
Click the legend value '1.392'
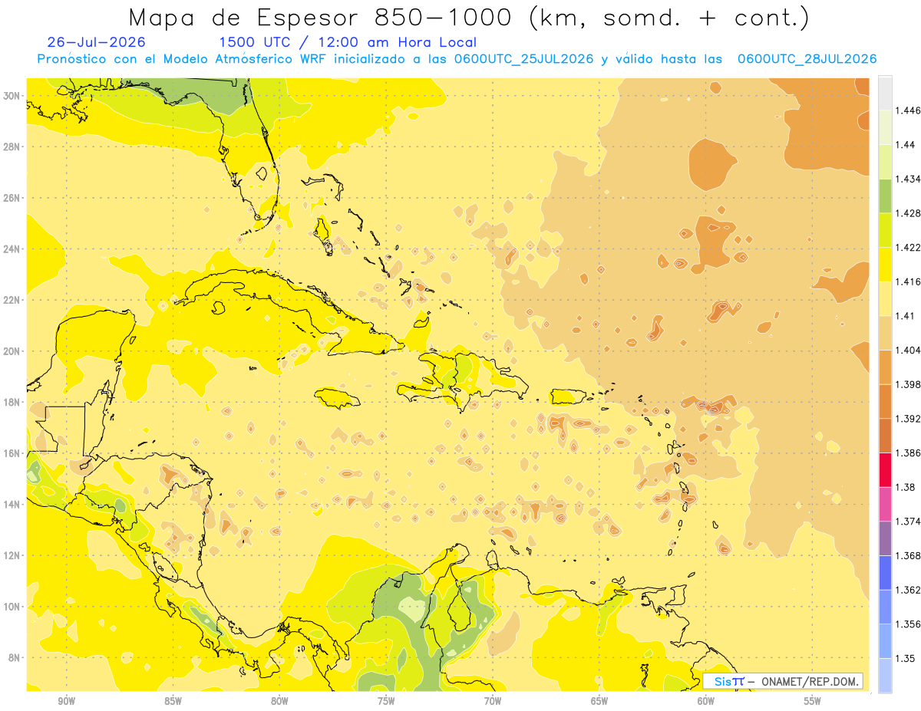coord(908,419)
